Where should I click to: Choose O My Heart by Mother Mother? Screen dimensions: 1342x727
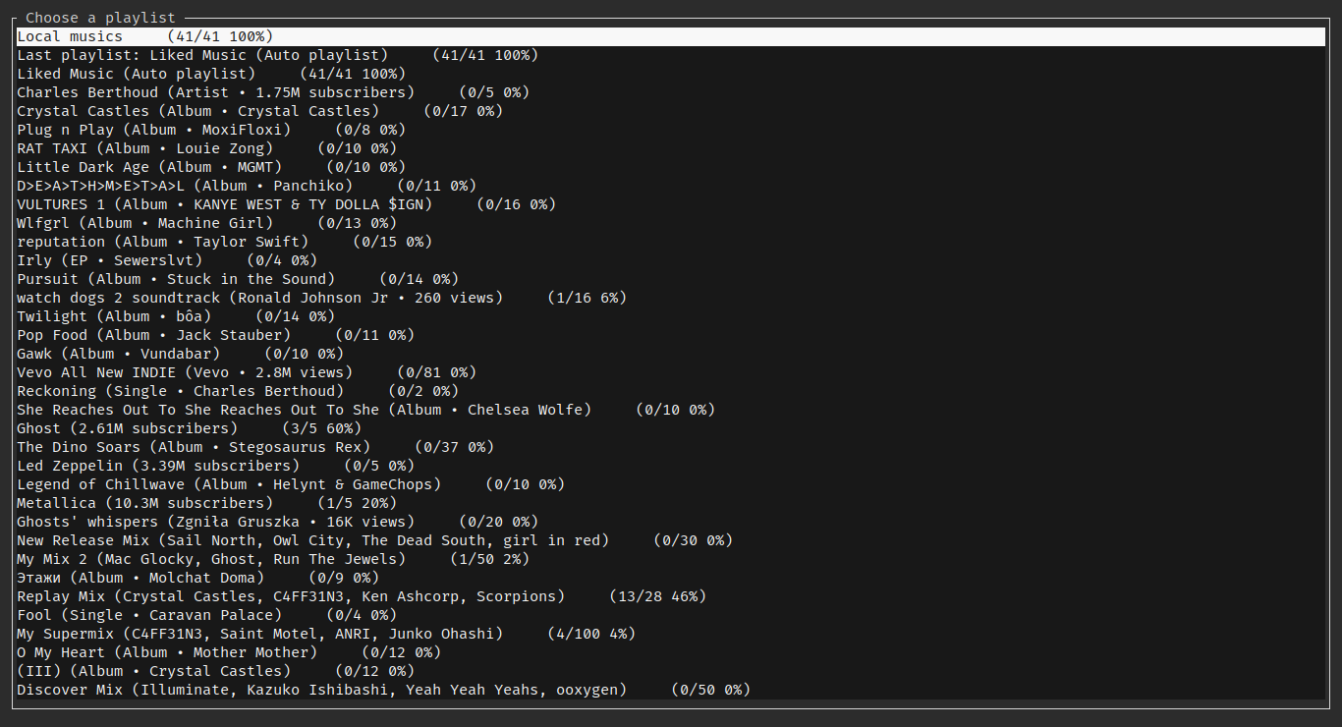pyautogui.click(x=671, y=652)
